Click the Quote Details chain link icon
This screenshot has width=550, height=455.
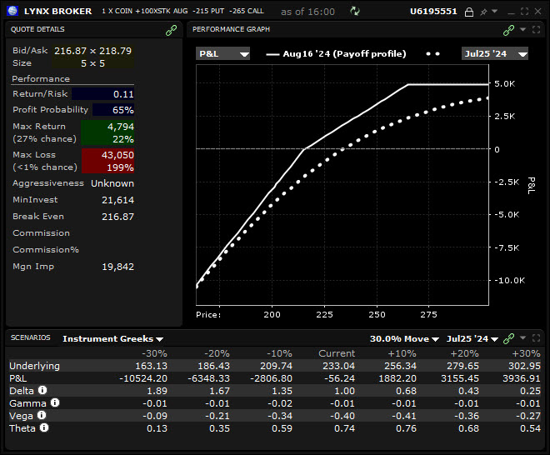coord(171,29)
